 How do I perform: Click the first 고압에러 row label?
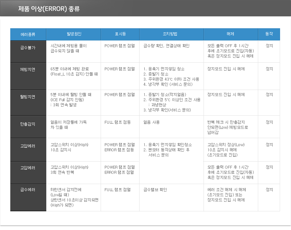pyautogui.click(x=28, y=149)
